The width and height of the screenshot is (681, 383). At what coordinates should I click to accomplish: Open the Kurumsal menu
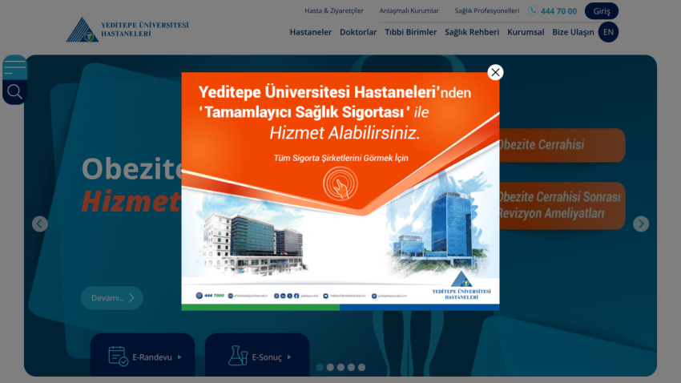click(526, 32)
